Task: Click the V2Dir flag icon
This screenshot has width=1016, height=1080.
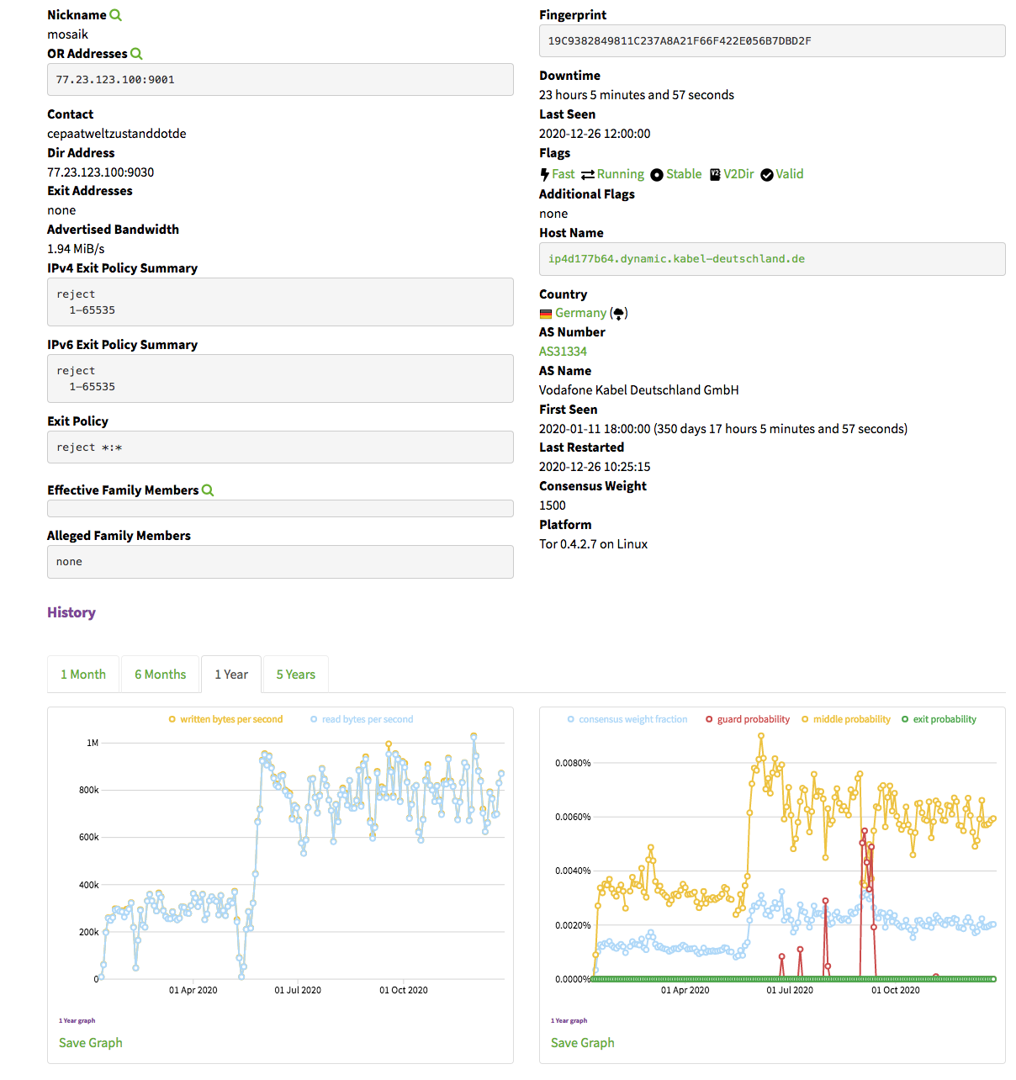Action: pyautogui.click(x=715, y=174)
